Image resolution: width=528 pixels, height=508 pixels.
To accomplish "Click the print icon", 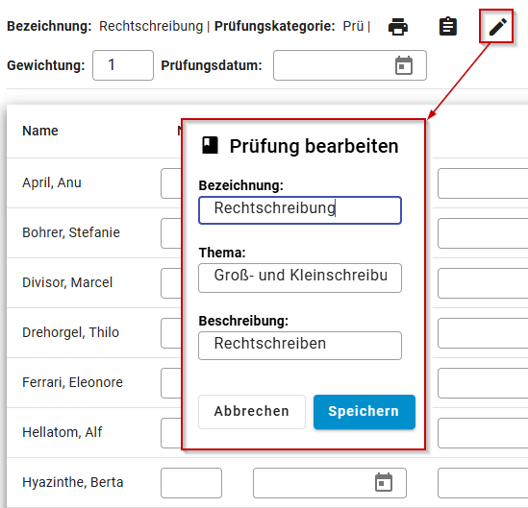I will pyautogui.click(x=398, y=27).
